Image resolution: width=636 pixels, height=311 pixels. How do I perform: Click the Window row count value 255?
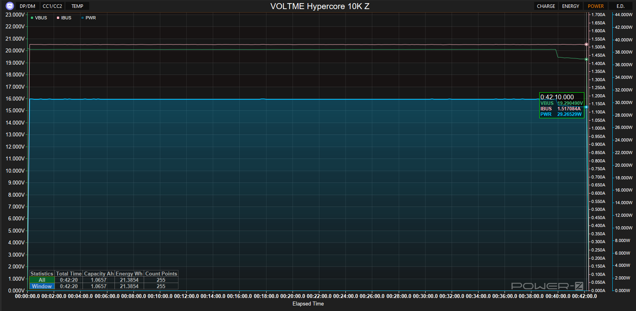coord(161,286)
